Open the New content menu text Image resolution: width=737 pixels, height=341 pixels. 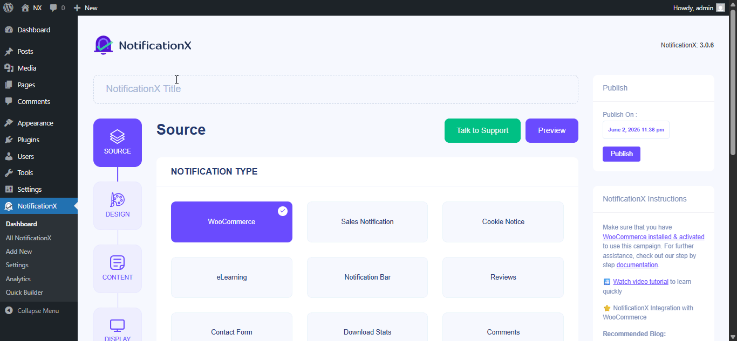click(91, 8)
